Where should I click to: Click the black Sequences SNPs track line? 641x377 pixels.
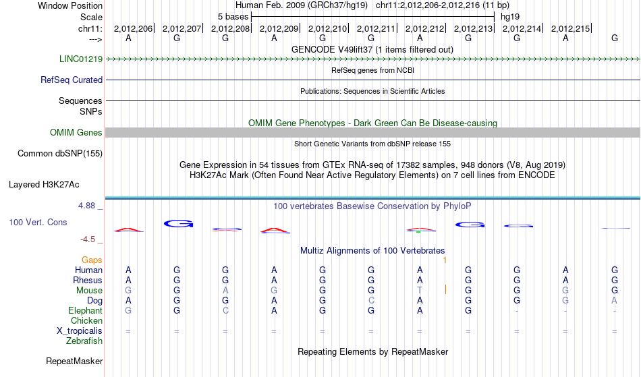[x=373, y=100]
